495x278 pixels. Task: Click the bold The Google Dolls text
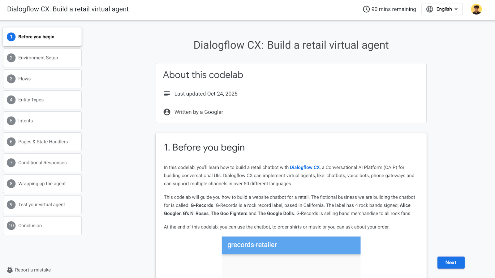point(276,213)
